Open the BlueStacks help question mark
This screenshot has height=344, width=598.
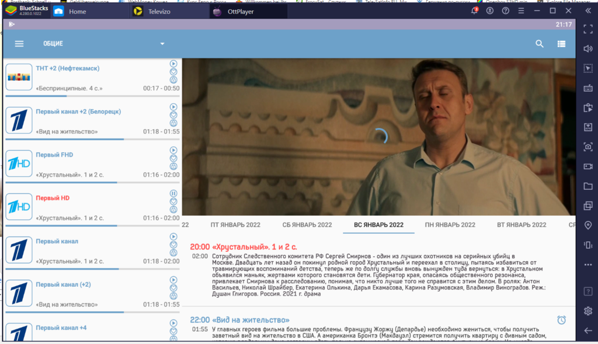tap(505, 11)
